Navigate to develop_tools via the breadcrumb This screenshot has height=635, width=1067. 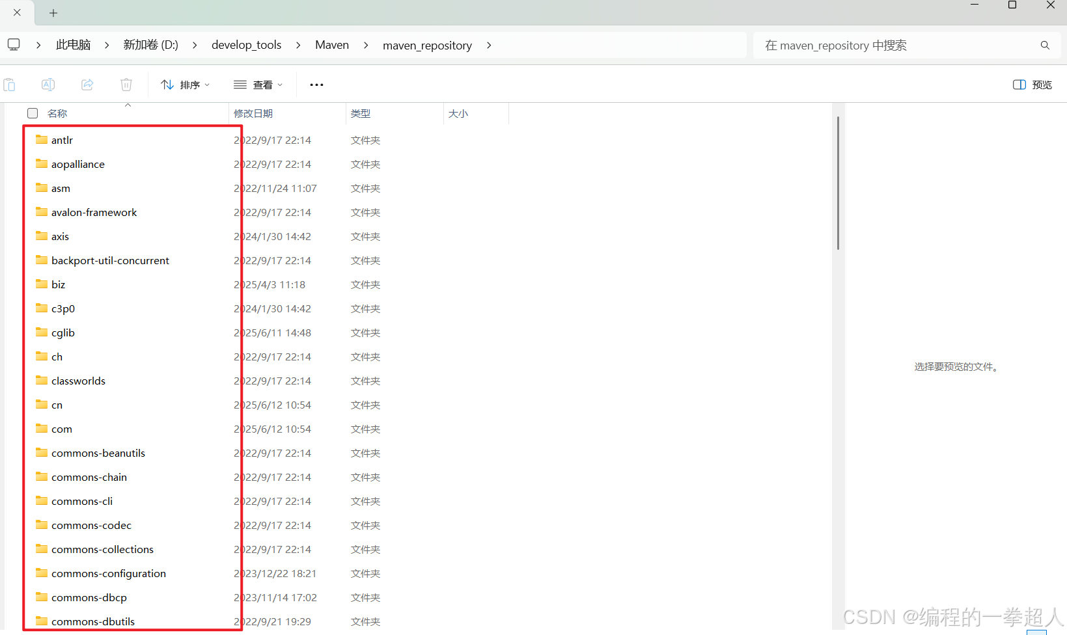246,44
